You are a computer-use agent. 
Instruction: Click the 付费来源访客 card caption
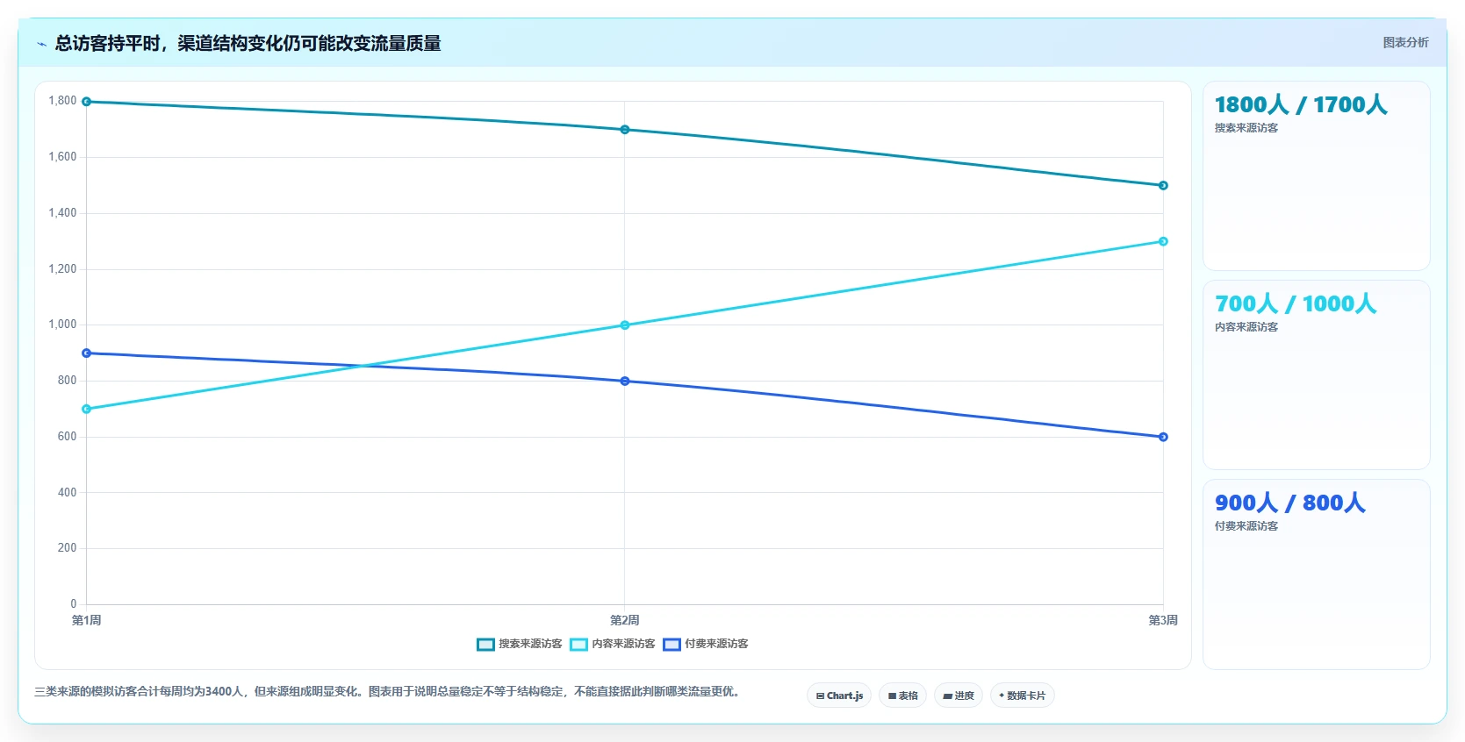(1246, 526)
